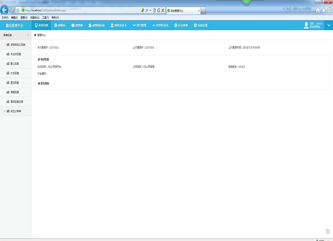This screenshot has height=241, width=333.
Task: Collapse the 菜单回复 sidebar header
Action: click(x=29, y=35)
